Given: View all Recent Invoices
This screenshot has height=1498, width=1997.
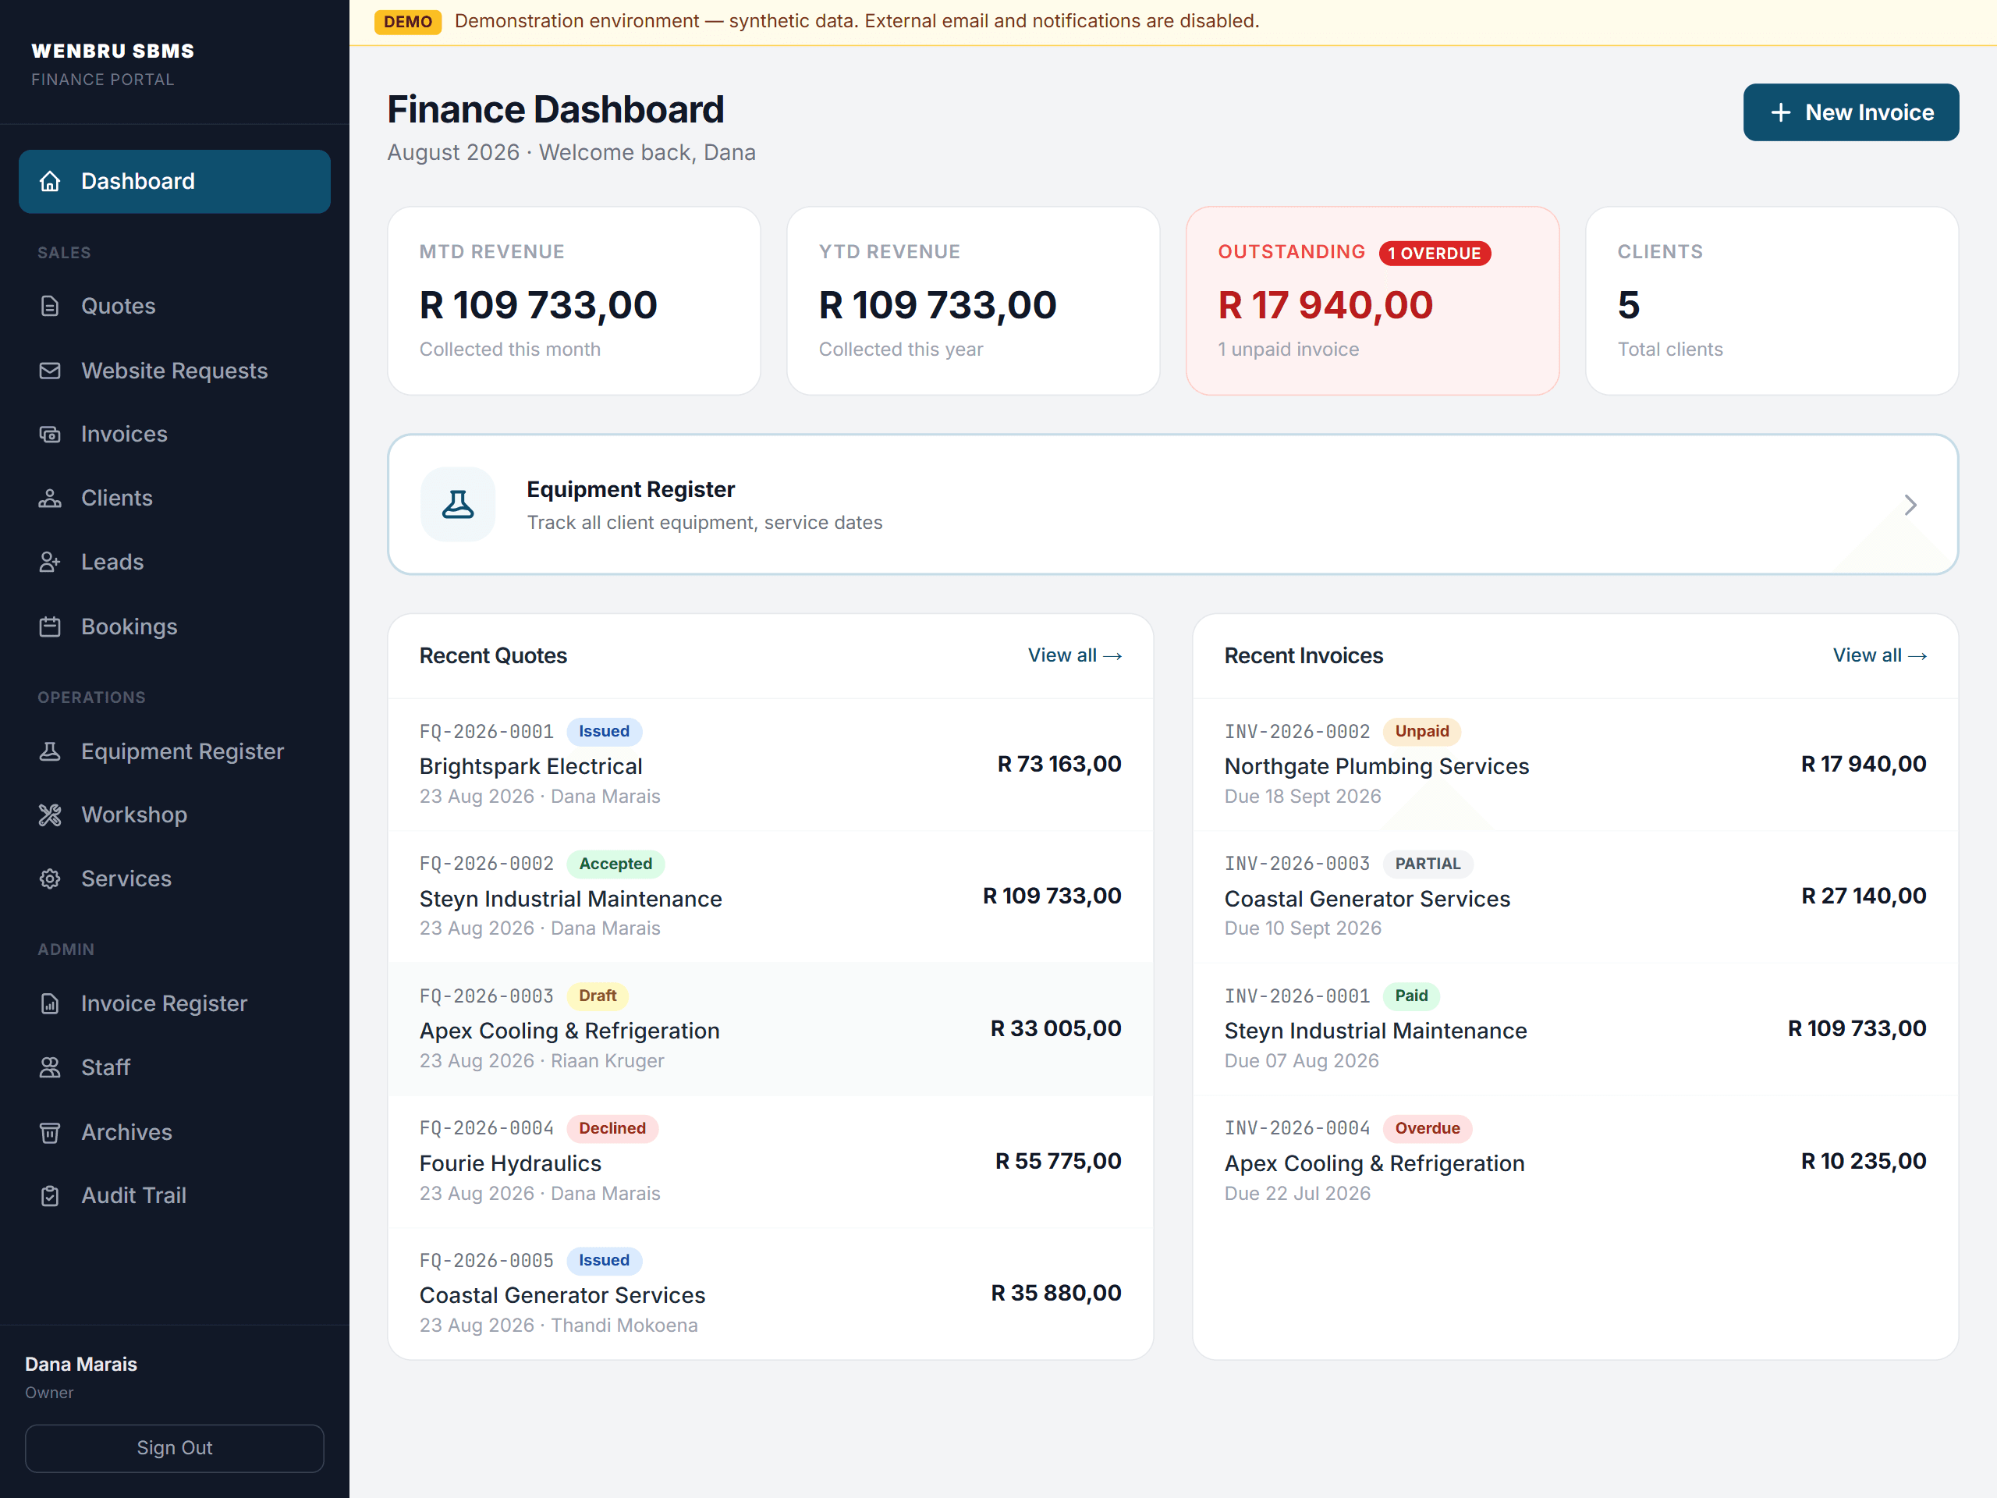Looking at the screenshot, I should 1880,655.
